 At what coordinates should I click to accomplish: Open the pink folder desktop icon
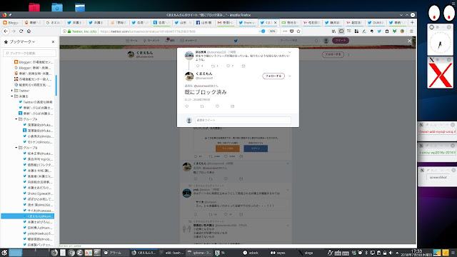(34, 7)
